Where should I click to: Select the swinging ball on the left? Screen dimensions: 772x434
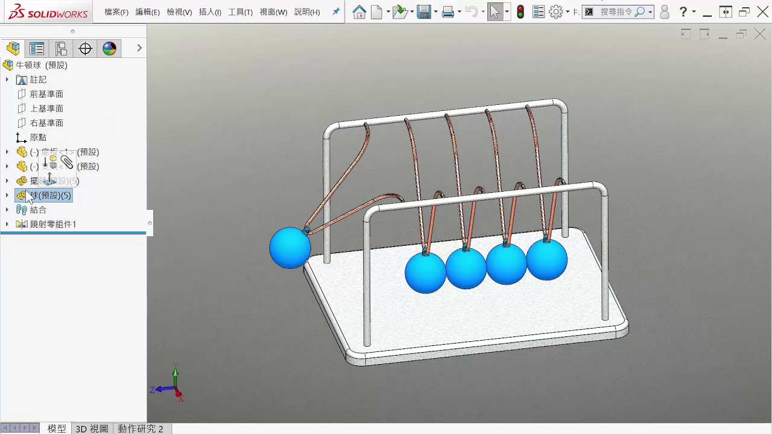(290, 248)
